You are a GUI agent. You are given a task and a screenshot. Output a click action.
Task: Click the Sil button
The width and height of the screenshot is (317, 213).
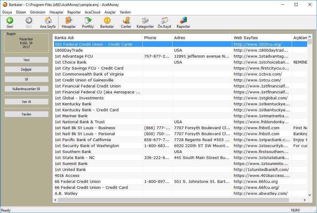27,79
